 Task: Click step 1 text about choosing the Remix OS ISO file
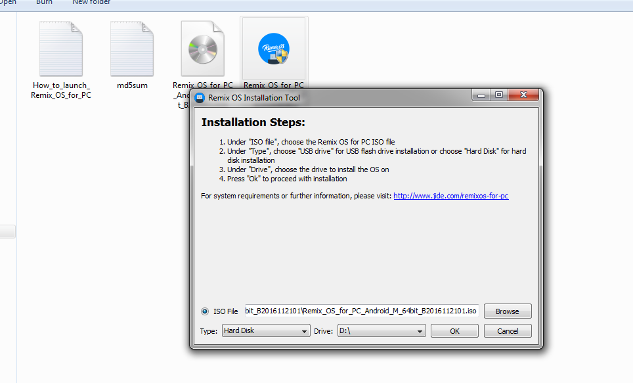click(x=311, y=142)
